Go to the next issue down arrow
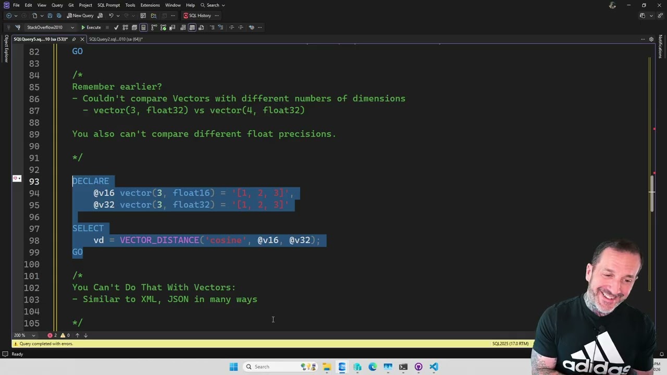Viewport: 667px width, 375px height. tap(85, 335)
